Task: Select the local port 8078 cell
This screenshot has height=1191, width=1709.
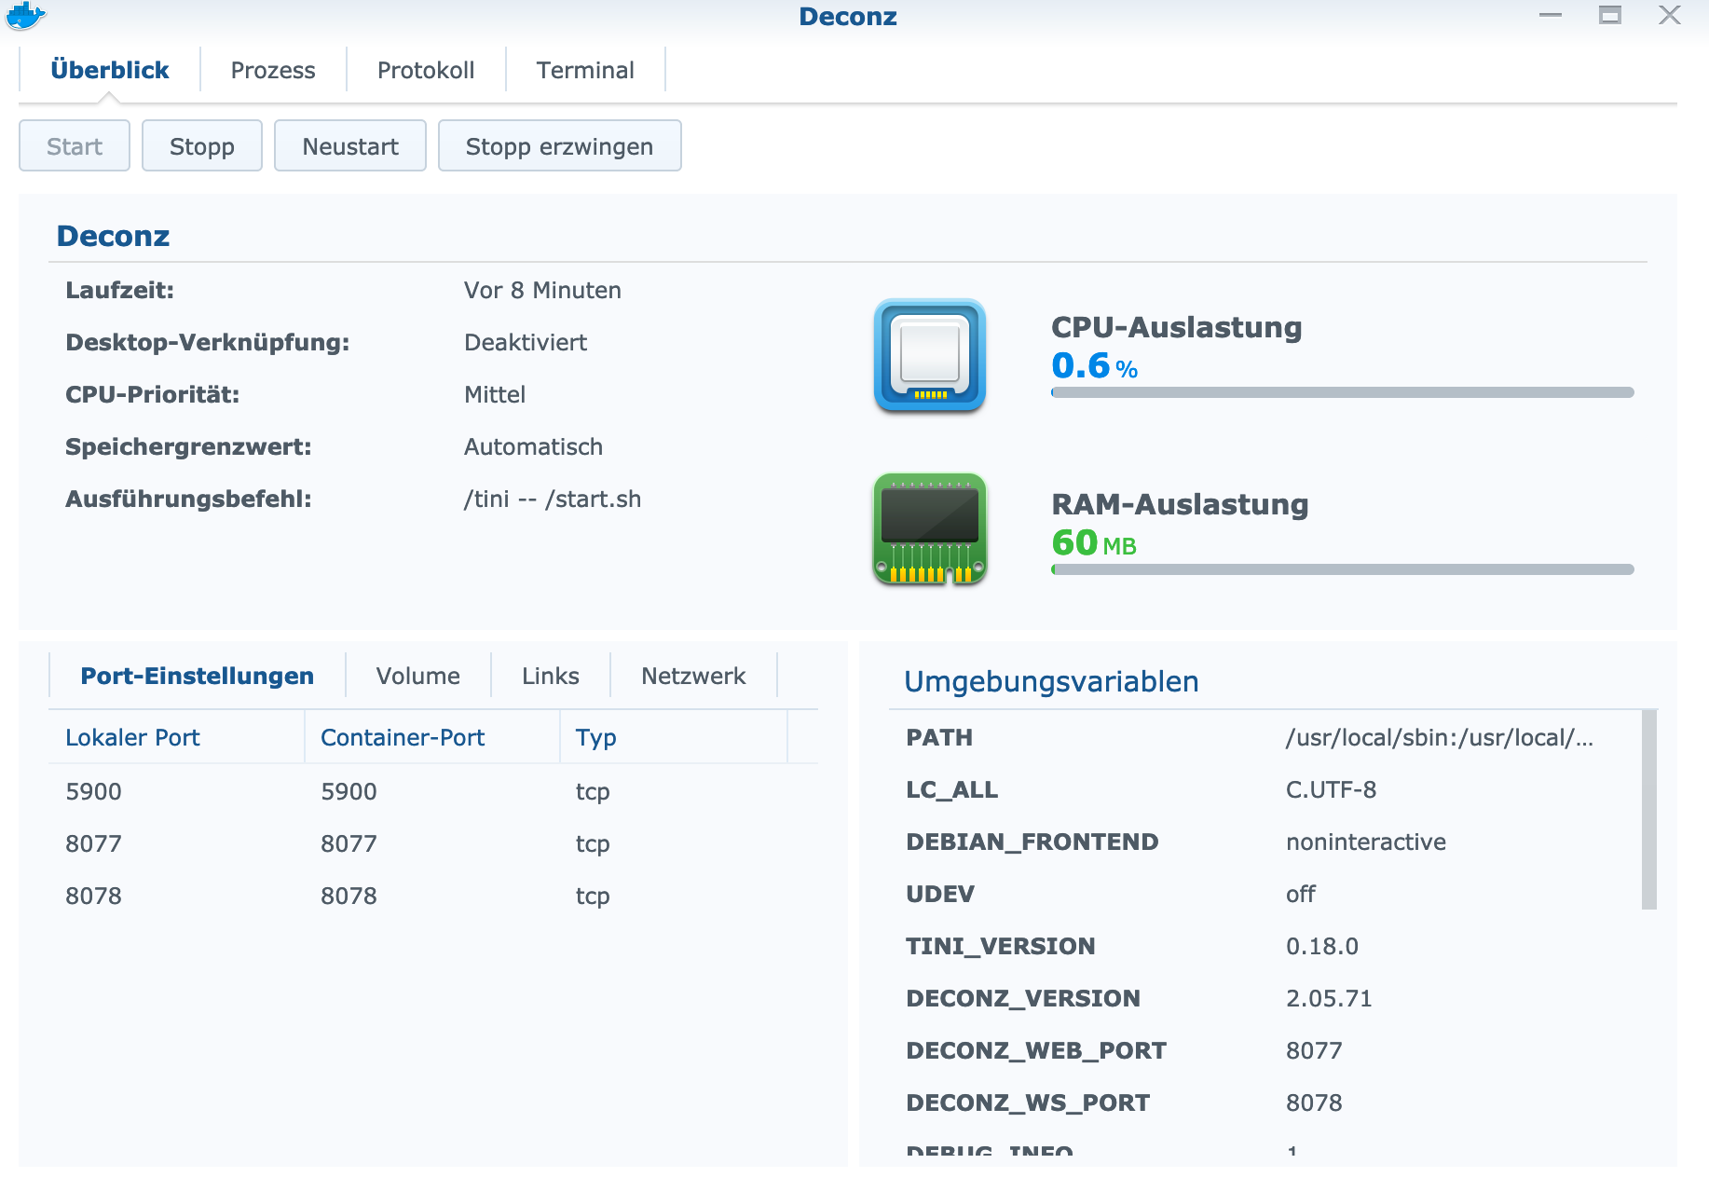Action: coord(93,896)
